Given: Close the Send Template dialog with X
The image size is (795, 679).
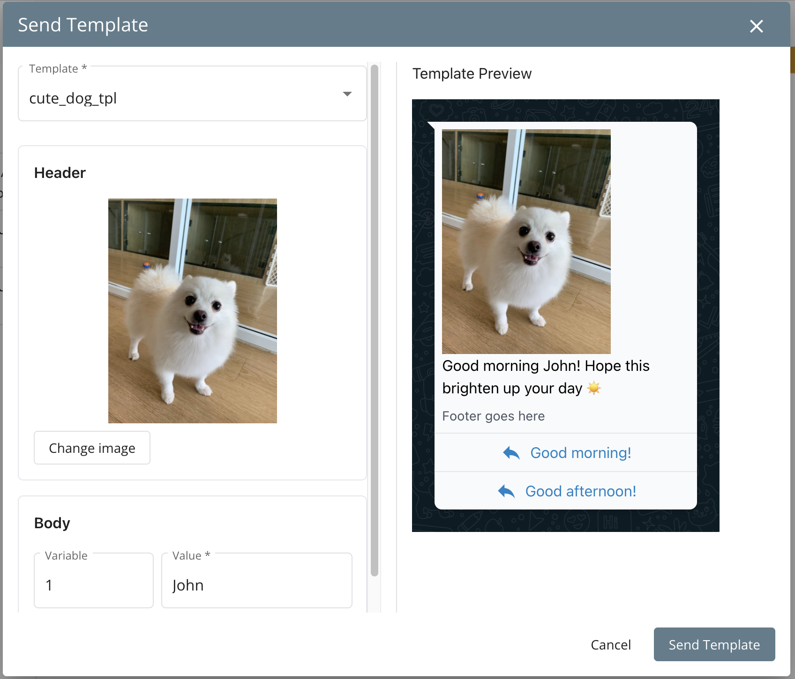Looking at the screenshot, I should (x=756, y=26).
